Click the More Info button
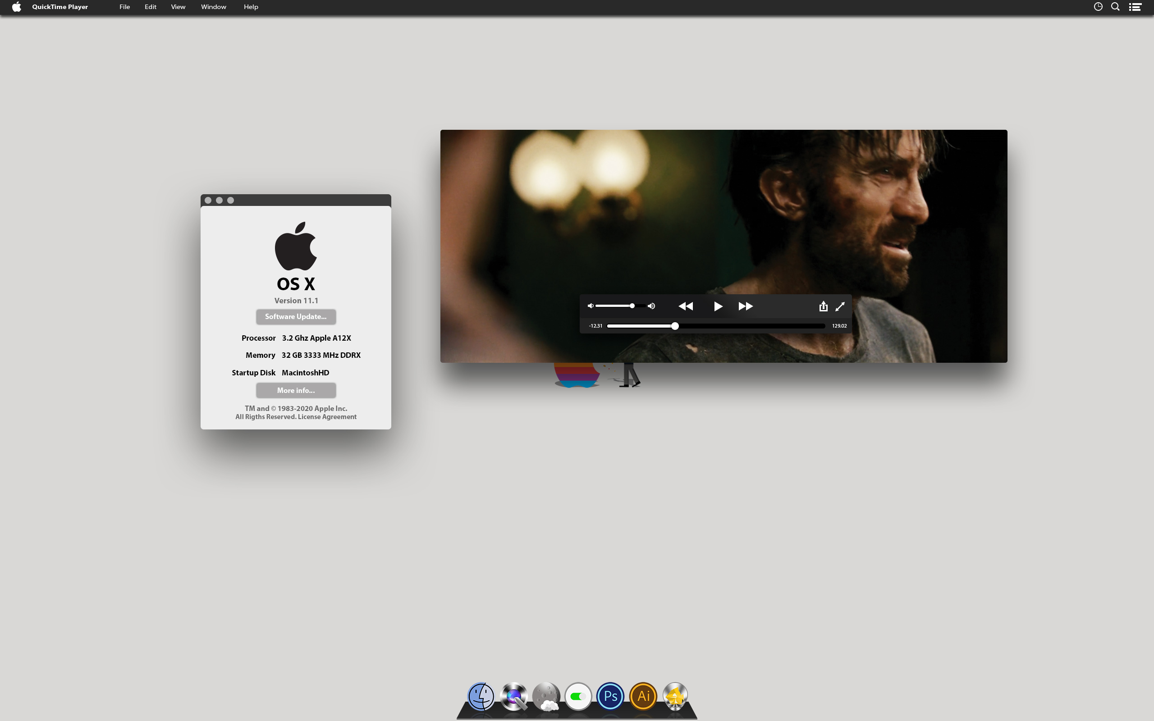 pos(296,390)
